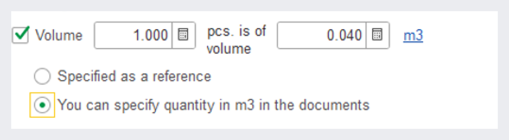Click the value 0.040 in the volume input

point(344,36)
